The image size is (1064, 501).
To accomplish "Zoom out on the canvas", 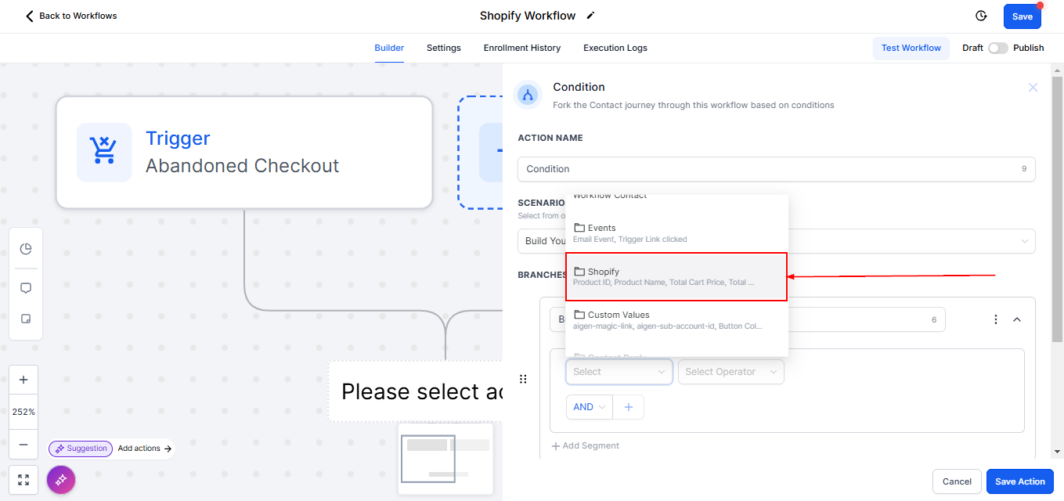I will [x=23, y=445].
